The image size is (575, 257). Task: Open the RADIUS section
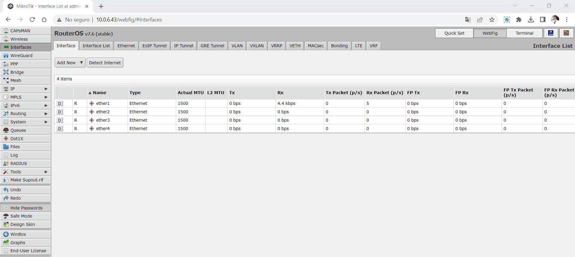[25, 163]
